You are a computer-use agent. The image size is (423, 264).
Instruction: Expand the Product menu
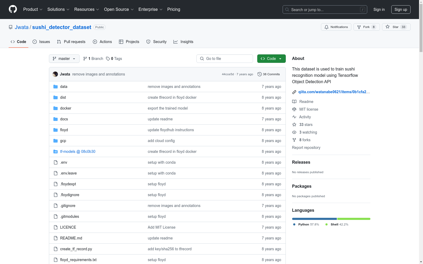(x=33, y=10)
